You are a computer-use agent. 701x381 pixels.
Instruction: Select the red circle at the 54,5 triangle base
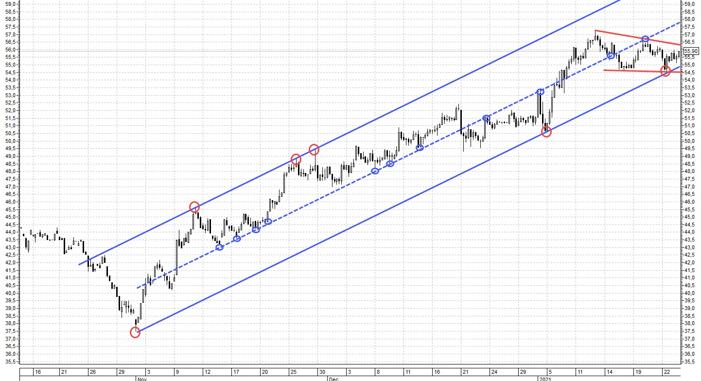[666, 71]
